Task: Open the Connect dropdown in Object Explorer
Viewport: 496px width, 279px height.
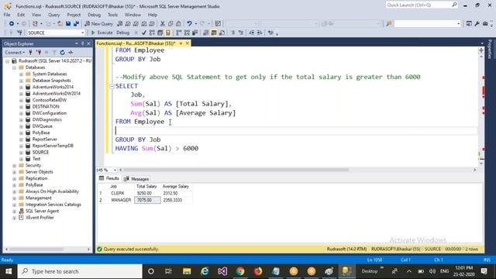Action: [15, 53]
